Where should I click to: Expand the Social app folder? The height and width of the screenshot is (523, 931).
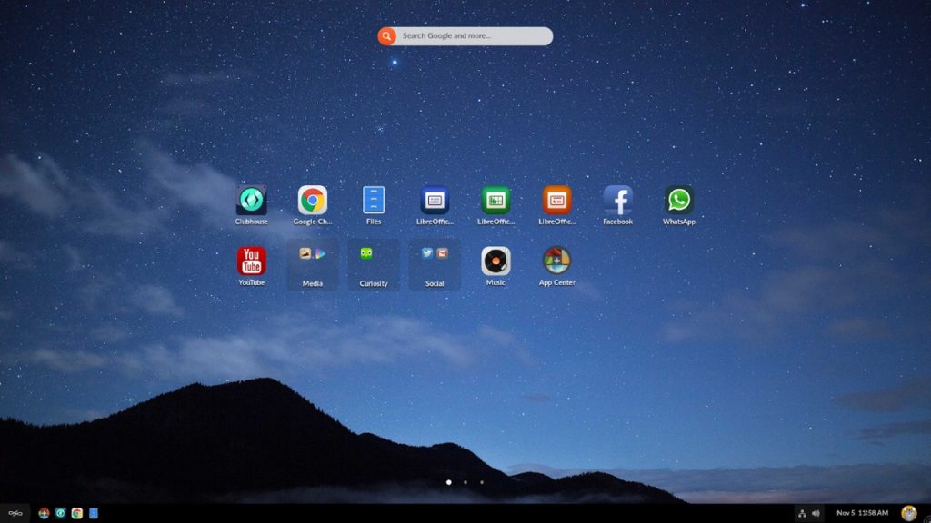tap(434, 262)
